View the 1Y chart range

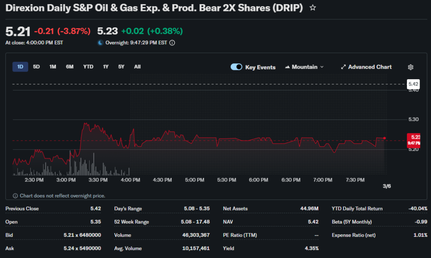(106, 66)
